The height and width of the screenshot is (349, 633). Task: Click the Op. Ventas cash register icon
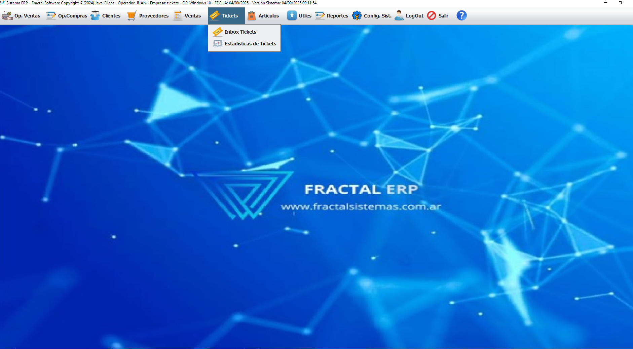(x=7, y=15)
